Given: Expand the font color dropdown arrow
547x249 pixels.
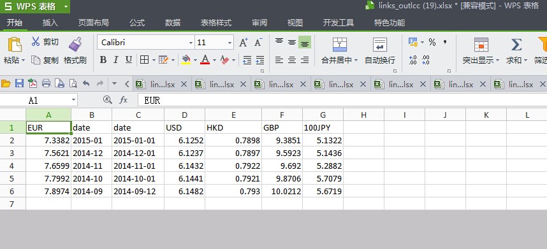Looking at the screenshot, I should (214, 60).
